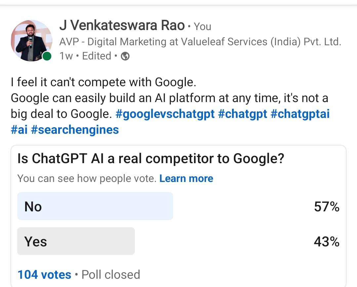
Task: Click the globe public visibility icon
Action: click(125, 56)
